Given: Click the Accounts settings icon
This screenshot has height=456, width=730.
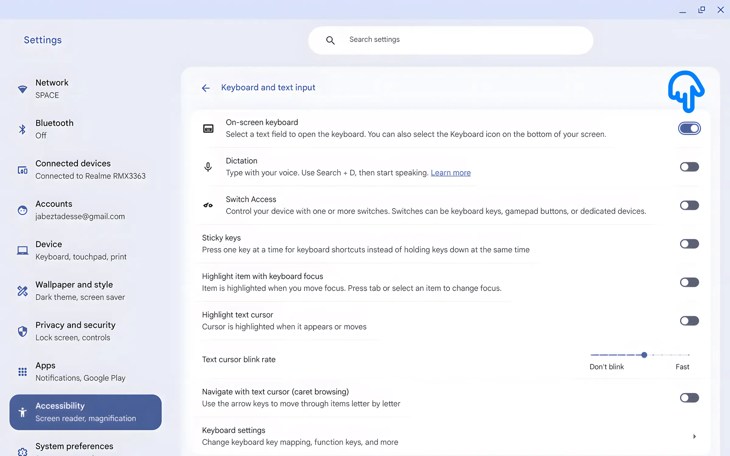Looking at the screenshot, I should 22,210.
